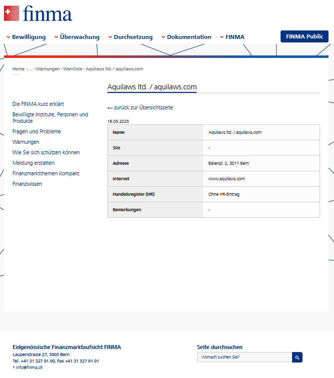Click the Adresse row label
The image size is (334, 378).
(121, 163)
